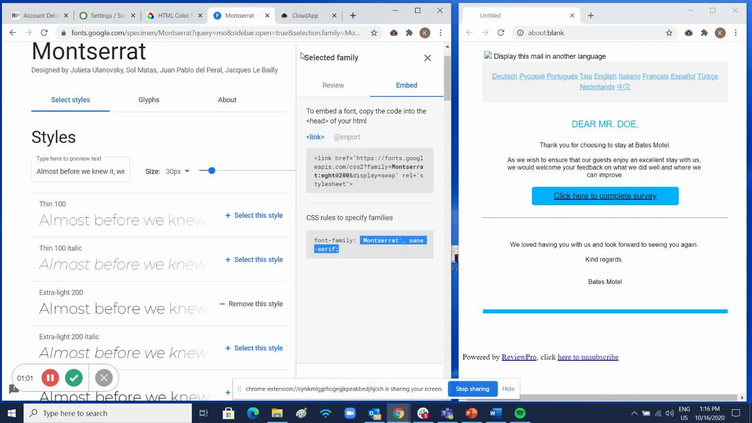The image size is (752, 423).
Task: Open the Select styles tab
Action: click(x=70, y=100)
